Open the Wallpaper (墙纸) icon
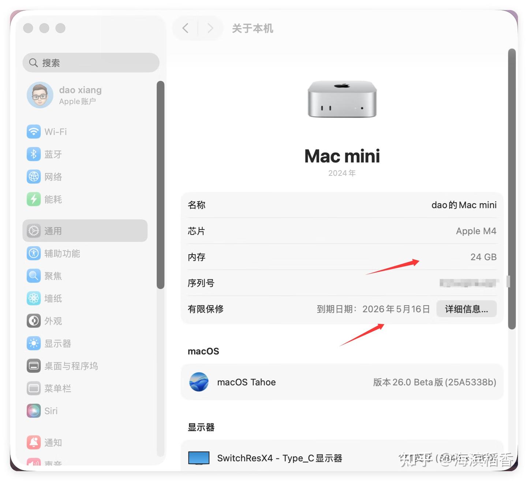Viewport: 527px width, 481px height. [x=34, y=298]
